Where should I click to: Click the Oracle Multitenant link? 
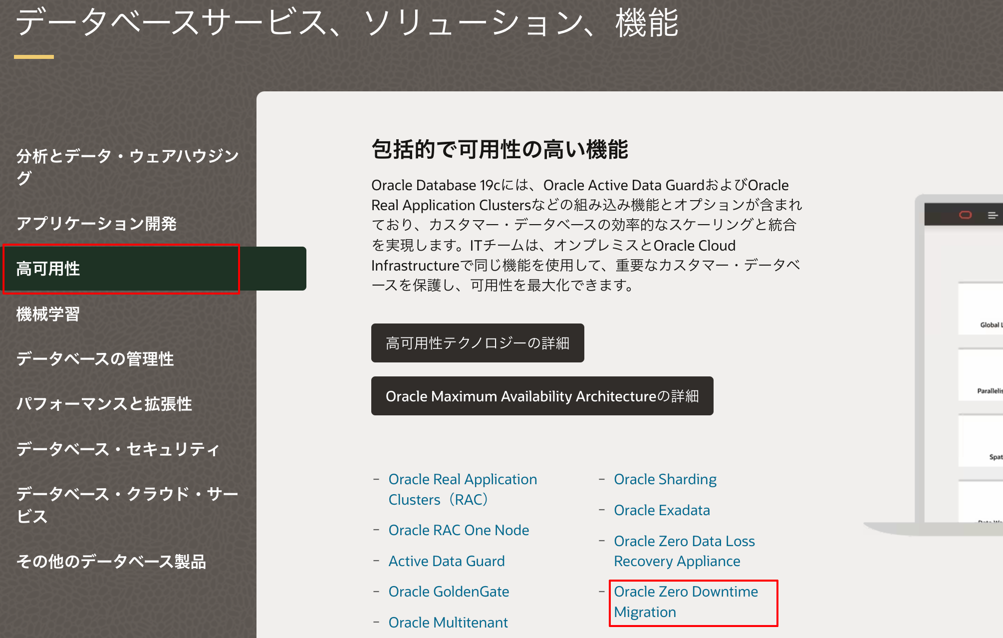click(448, 623)
